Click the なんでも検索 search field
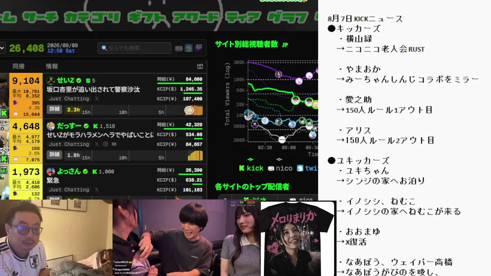Viewport: 491px width, 276px height. pos(134,48)
